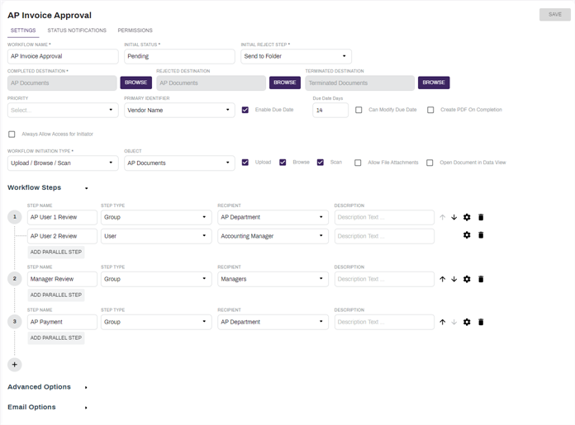Viewport: 575px width, 425px height.
Task: Uncheck the Browse checkbox
Action: coord(283,163)
